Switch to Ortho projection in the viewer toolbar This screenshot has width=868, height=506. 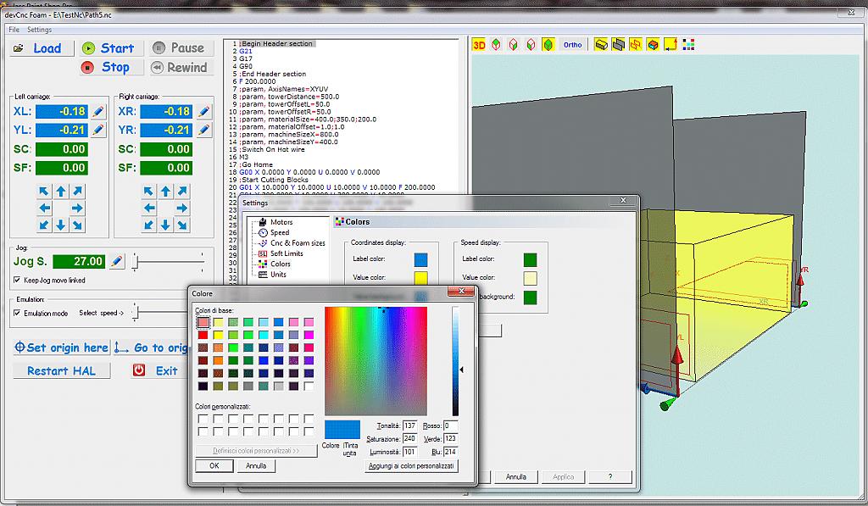(x=573, y=44)
